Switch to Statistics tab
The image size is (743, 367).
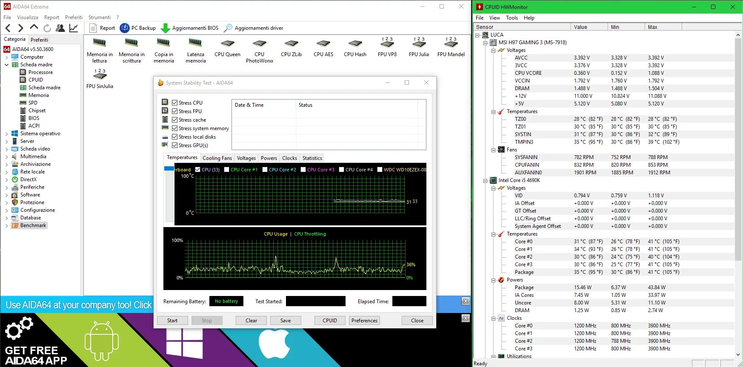point(312,158)
